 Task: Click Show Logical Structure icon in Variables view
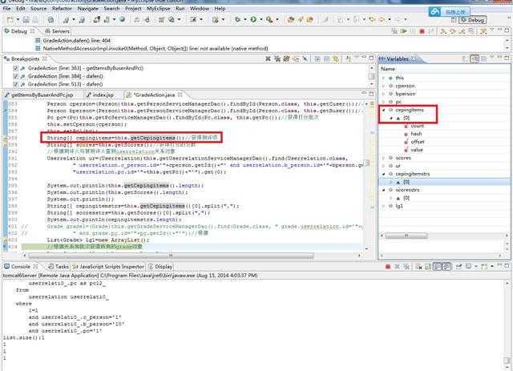[475, 58]
